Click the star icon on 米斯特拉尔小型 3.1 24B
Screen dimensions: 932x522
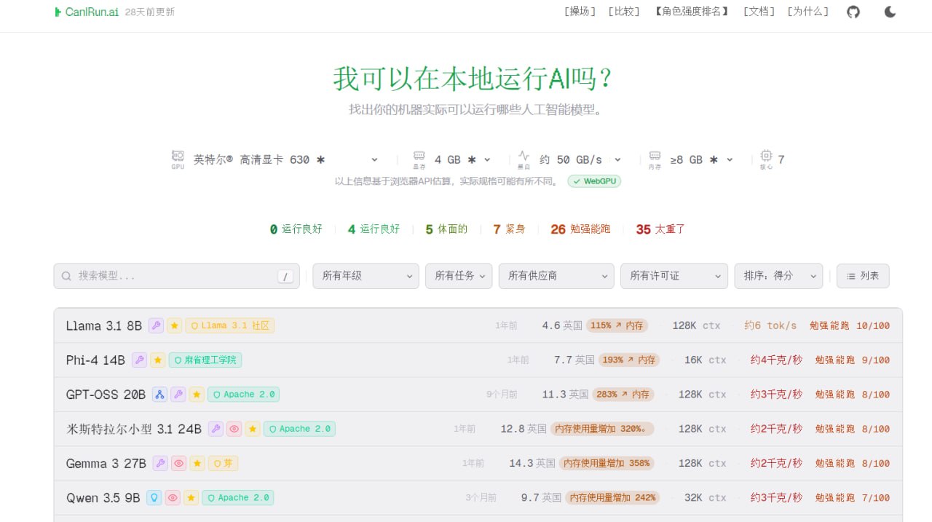pyautogui.click(x=253, y=430)
